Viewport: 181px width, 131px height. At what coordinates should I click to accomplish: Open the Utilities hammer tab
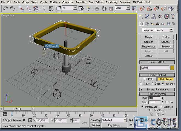pyautogui.click(x=173, y=17)
